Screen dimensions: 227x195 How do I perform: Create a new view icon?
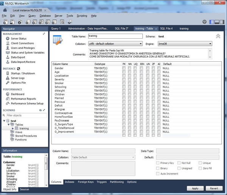coord(41,22)
